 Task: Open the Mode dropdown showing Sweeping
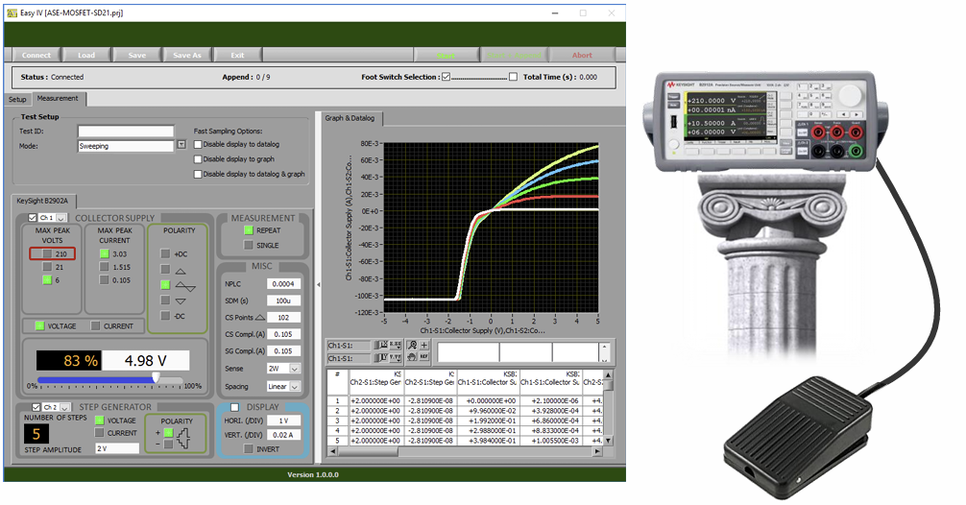(181, 146)
